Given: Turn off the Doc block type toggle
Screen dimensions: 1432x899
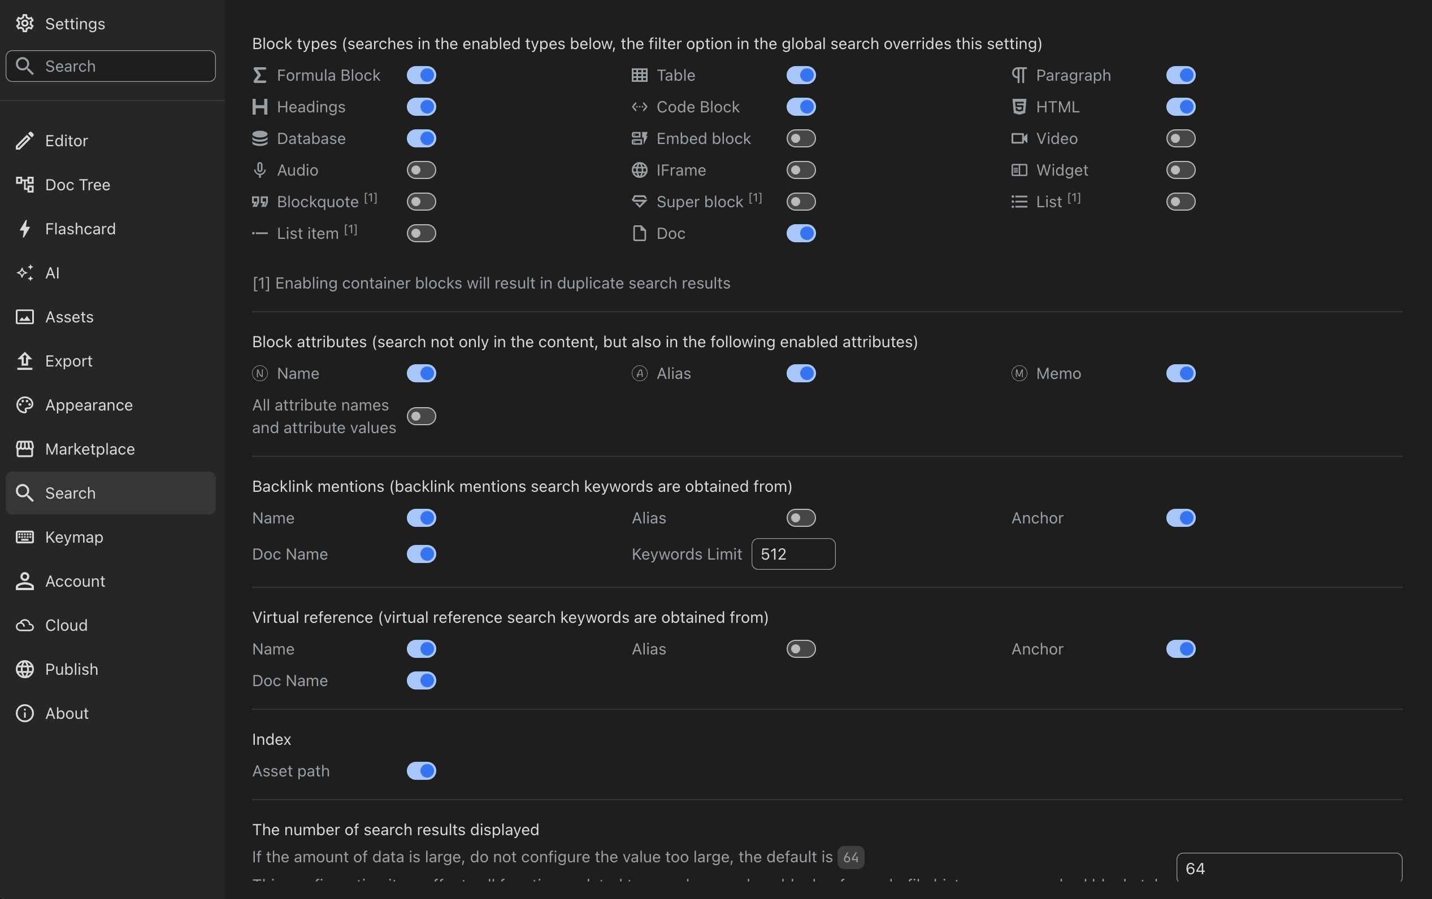Looking at the screenshot, I should (x=801, y=233).
